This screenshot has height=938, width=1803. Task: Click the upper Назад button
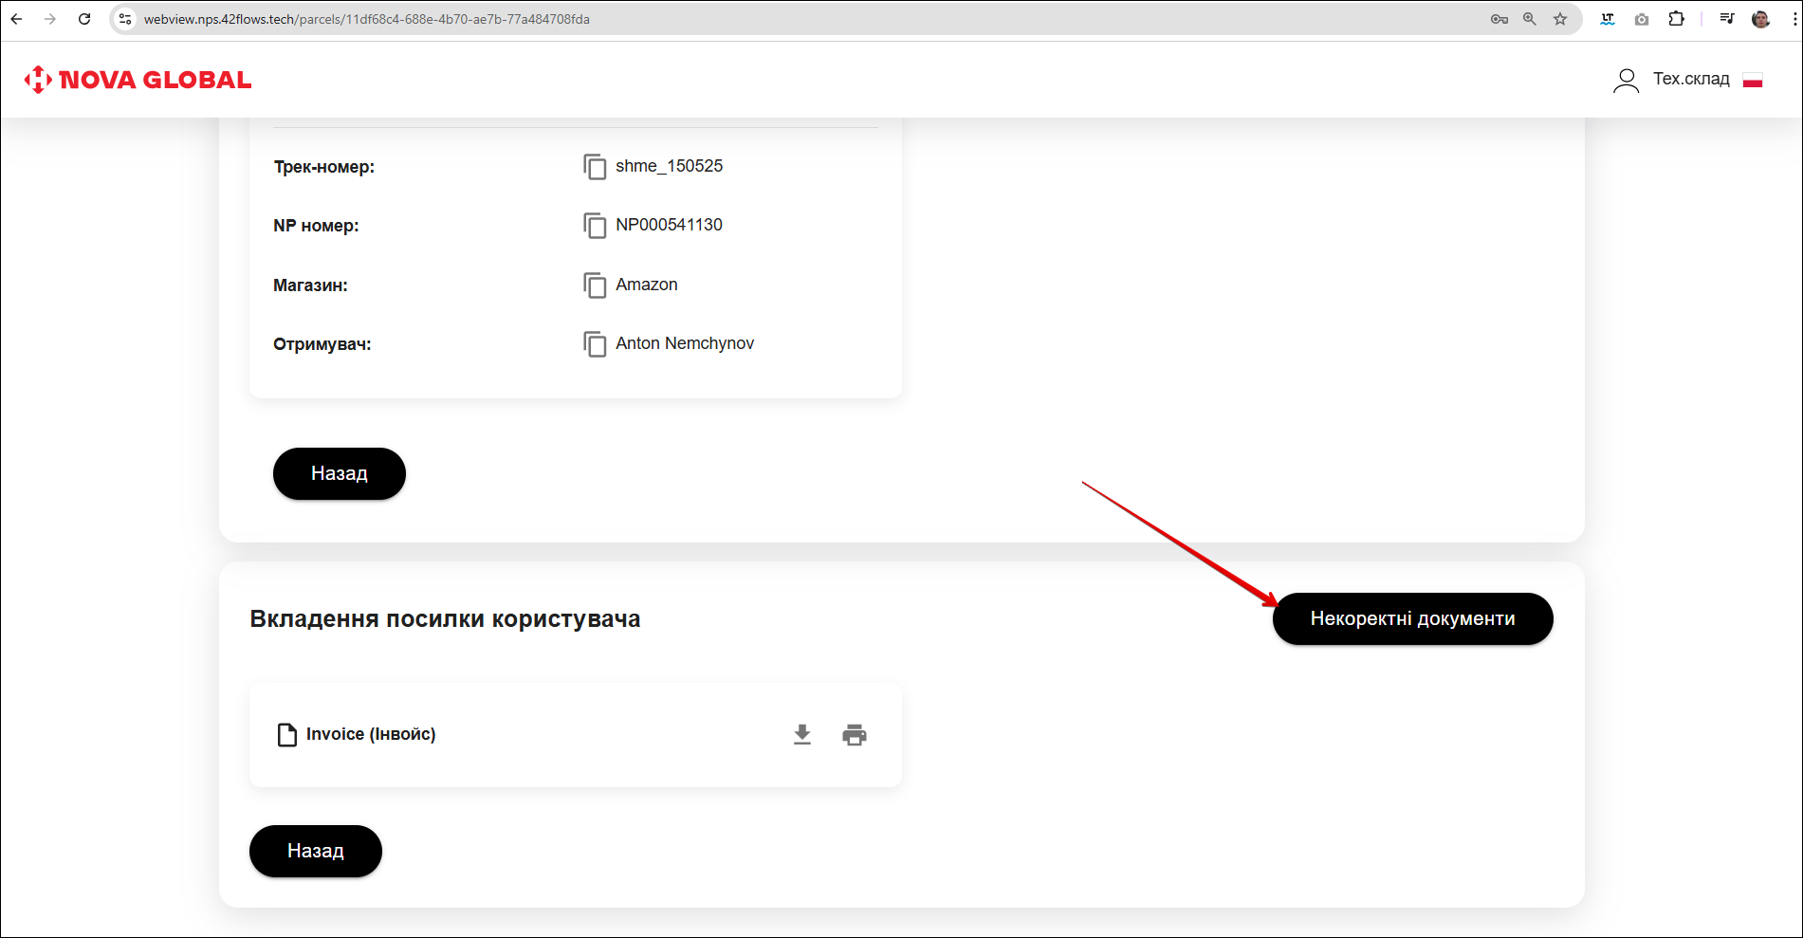pos(339,473)
